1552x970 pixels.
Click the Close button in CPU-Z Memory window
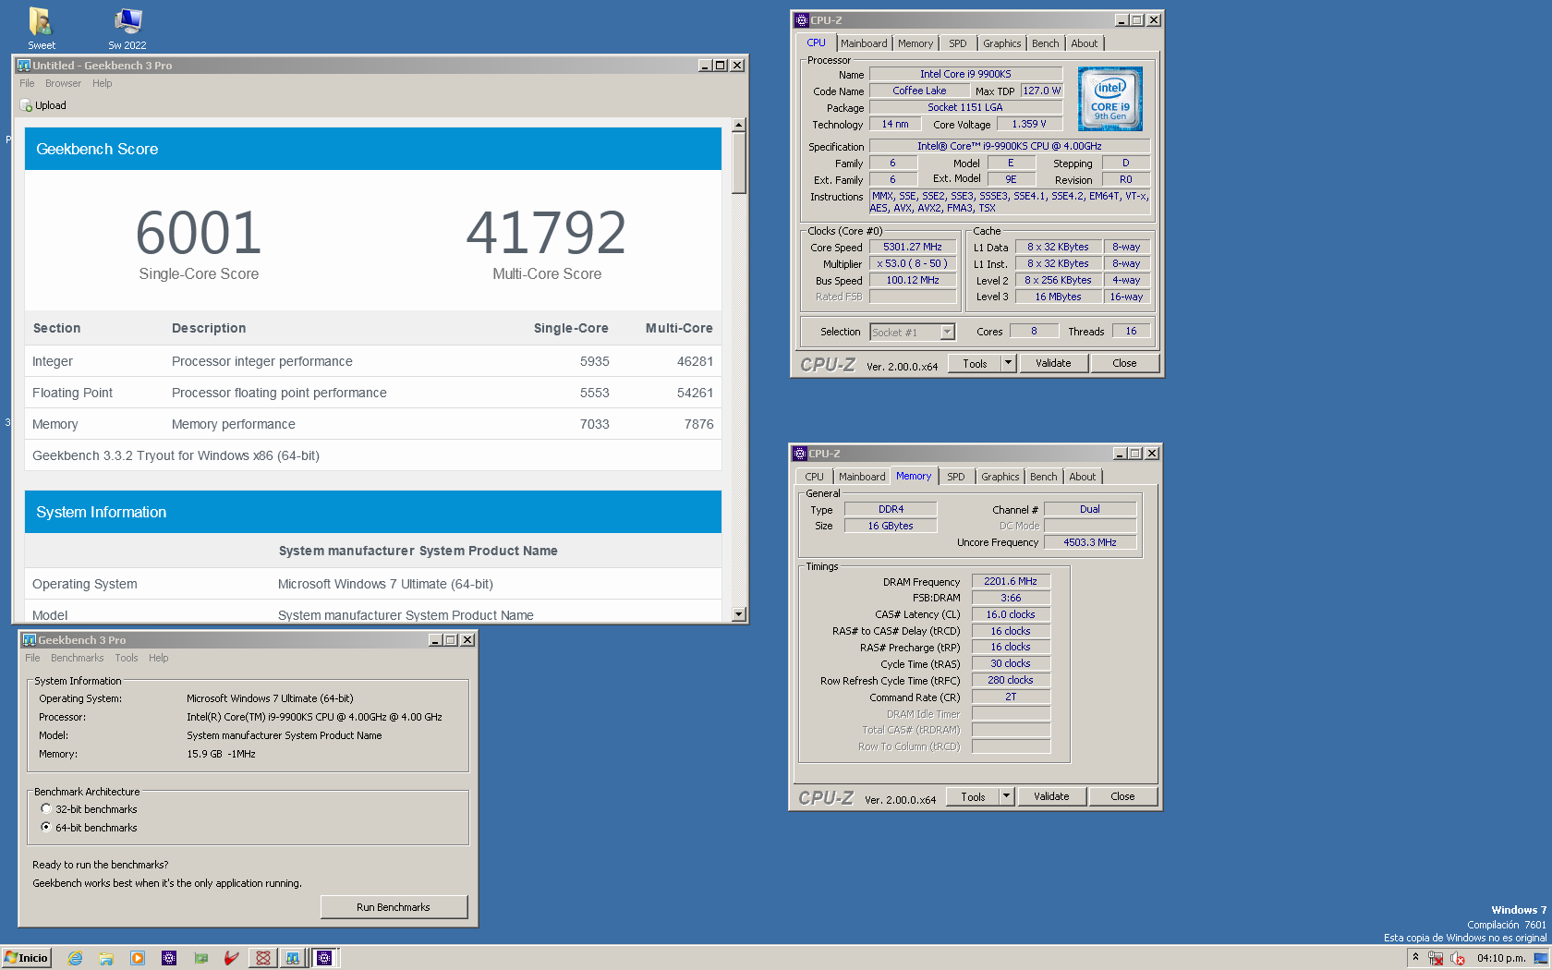tap(1122, 796)
